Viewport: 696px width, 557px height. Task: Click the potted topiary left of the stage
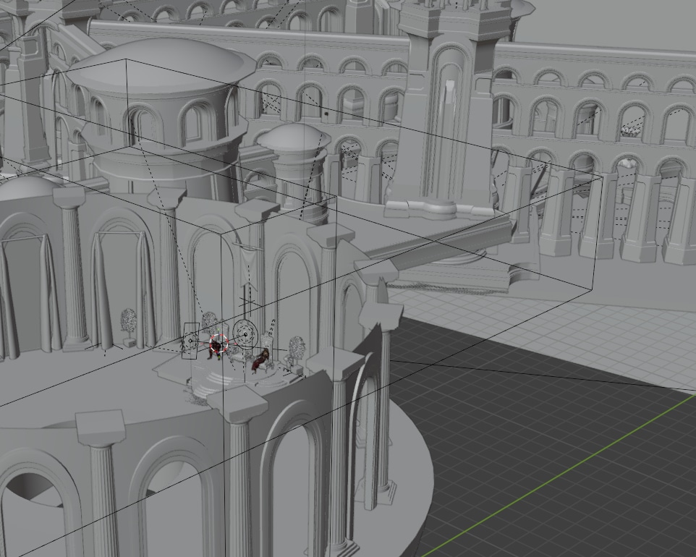point(129,323)
